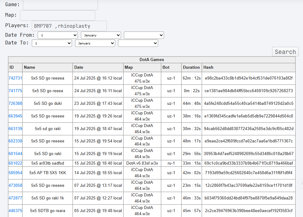The height and width of the screenshot is (217, 303).
Task: Click hash starting with 7193d99a59
Action: (x=249, y=173)
